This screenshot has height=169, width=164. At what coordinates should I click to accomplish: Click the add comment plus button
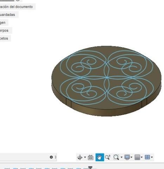point(51,157)
